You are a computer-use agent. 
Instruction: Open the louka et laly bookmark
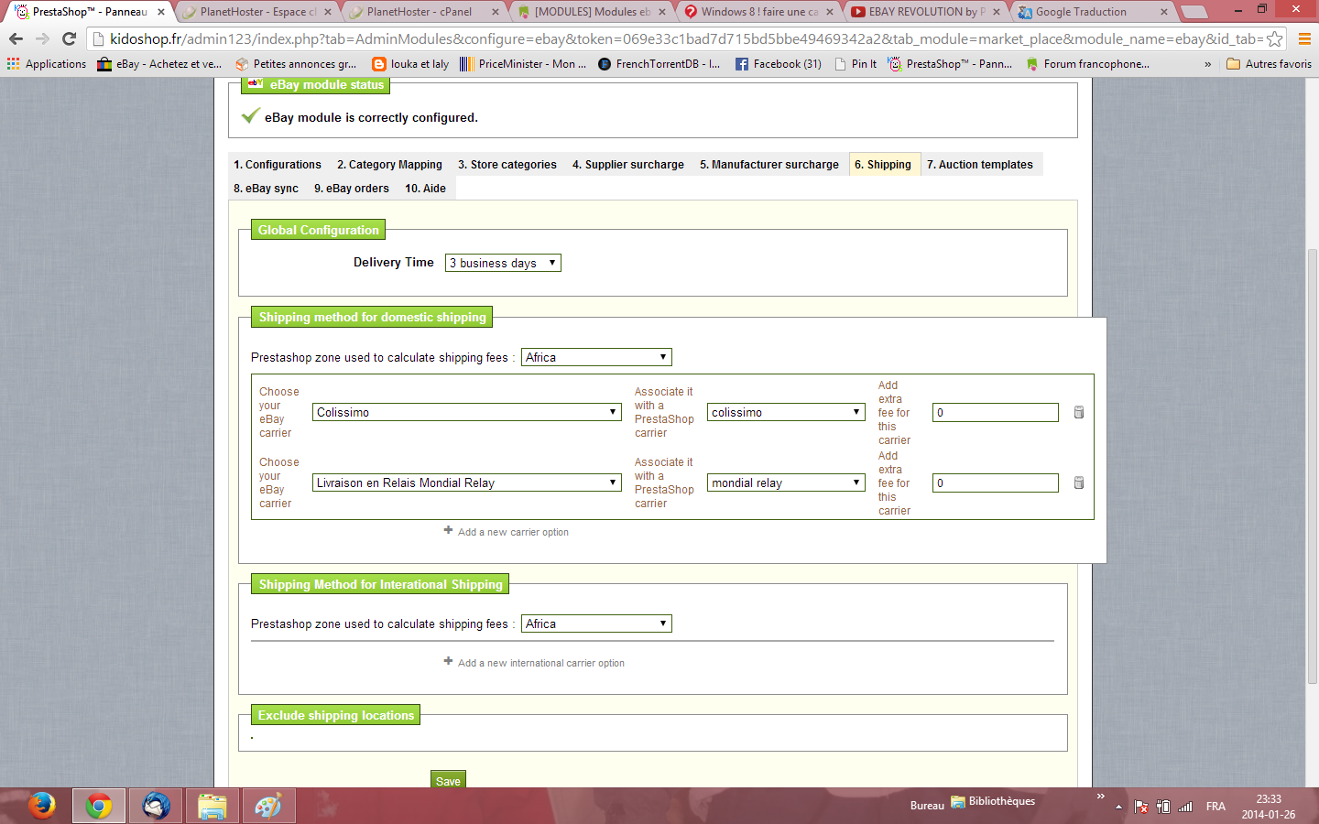click(410, 64)
